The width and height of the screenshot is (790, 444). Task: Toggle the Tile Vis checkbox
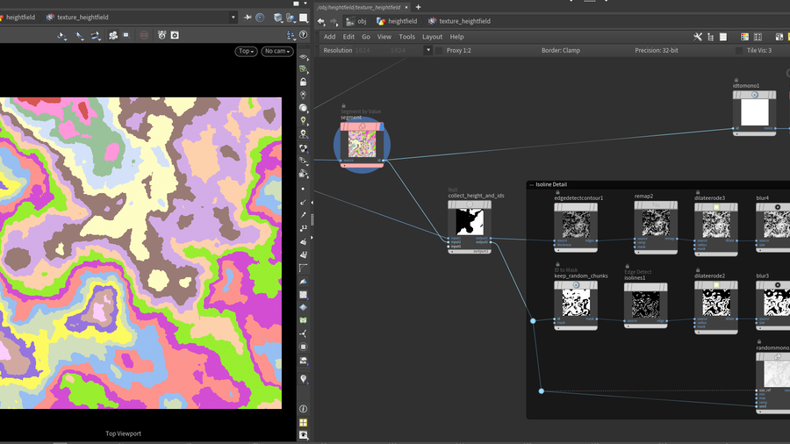pyautogui.click(x=738, y=51)
